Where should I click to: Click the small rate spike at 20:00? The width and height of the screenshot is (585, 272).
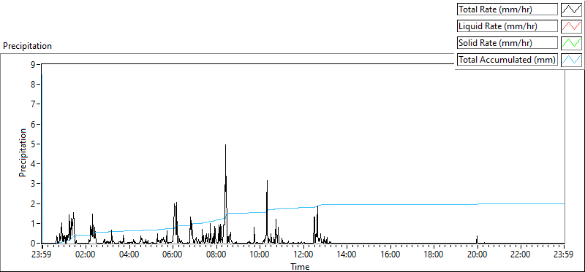coord(477,239)
